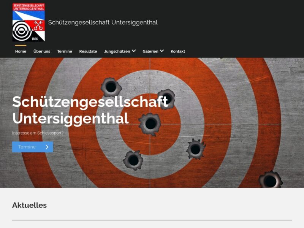This screenshot has height=228, width=304.
Task: Navigate to the Kontakt page
Action: (x=177, y=51)
